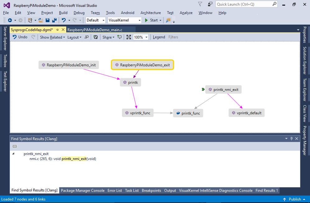
Task: Save the current file with the floppy icon
Action: point(48,20)
